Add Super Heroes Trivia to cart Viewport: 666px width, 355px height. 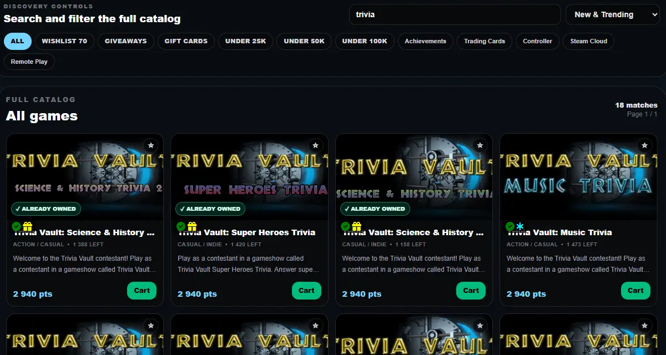click(306, 291)
